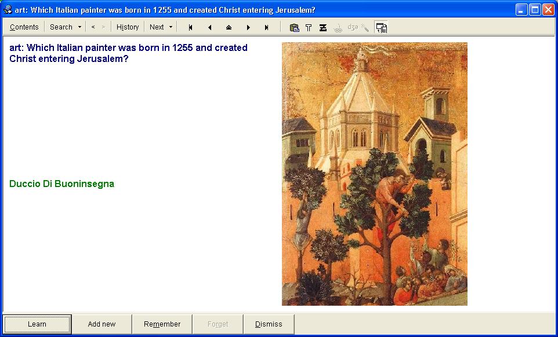Go to the first element navigation arrow
This screenshot has height=337, width=558.
[190, 27]
